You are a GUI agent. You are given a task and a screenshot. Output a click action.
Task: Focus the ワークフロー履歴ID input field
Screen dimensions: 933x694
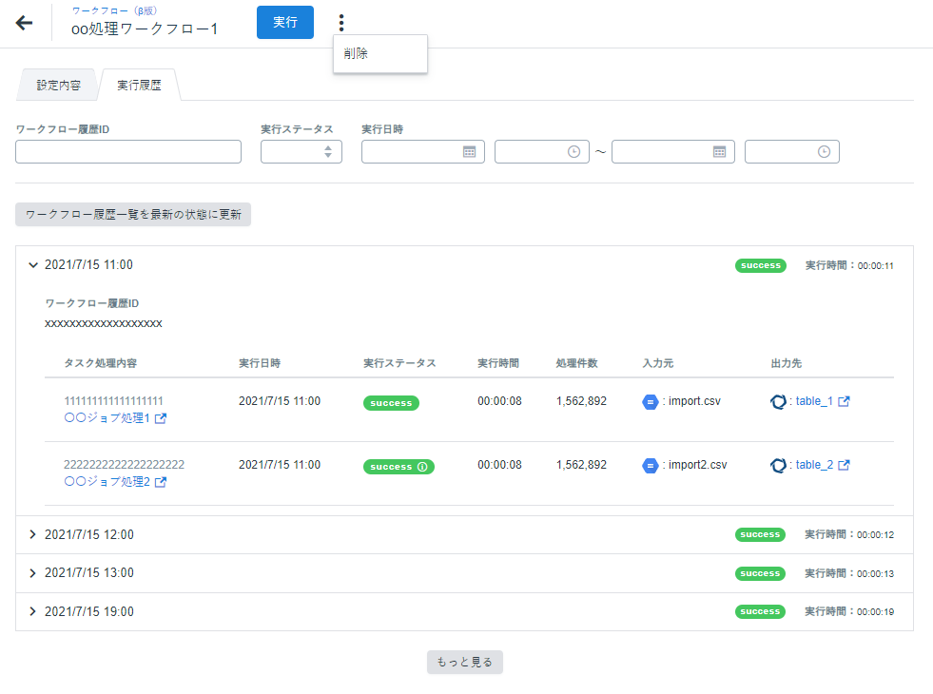pos(128,152)
